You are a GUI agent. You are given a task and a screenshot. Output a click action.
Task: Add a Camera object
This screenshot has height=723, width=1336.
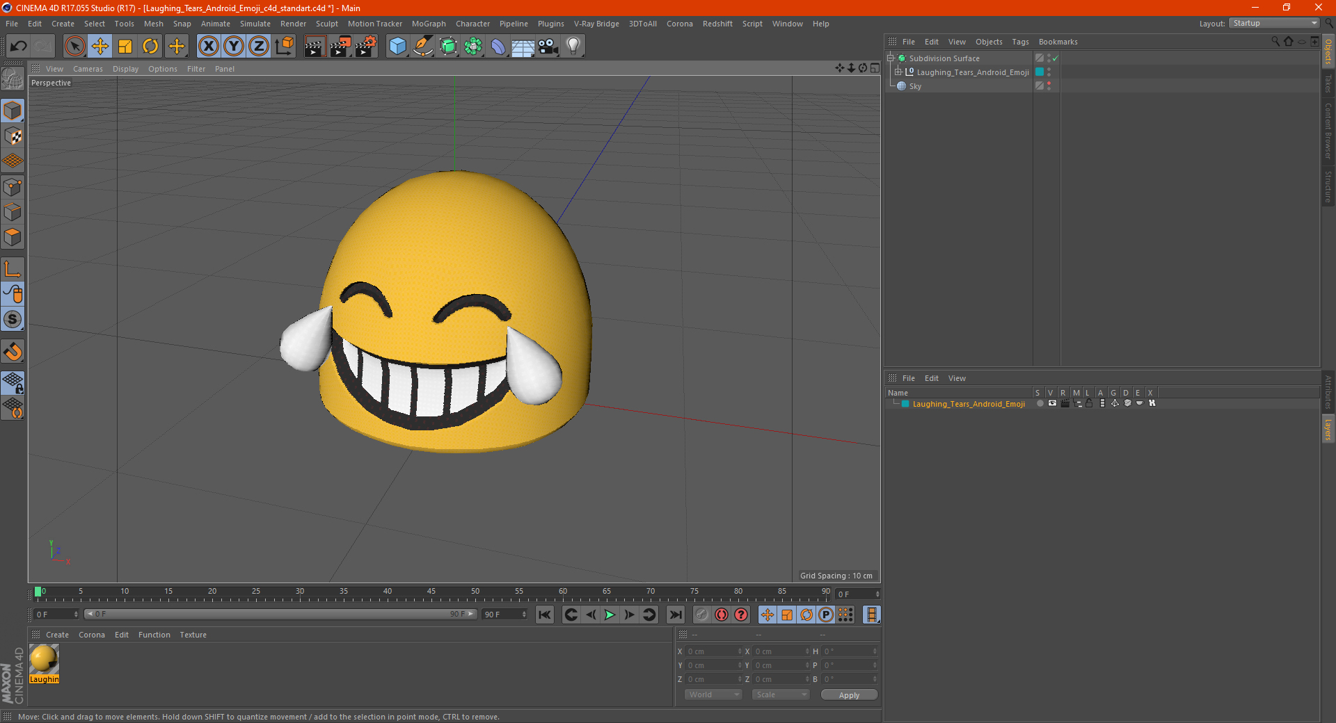[548, 47]
